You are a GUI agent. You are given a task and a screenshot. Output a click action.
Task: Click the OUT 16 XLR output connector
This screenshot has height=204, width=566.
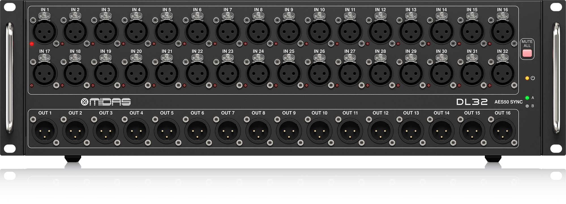click(x=503, y=131)
